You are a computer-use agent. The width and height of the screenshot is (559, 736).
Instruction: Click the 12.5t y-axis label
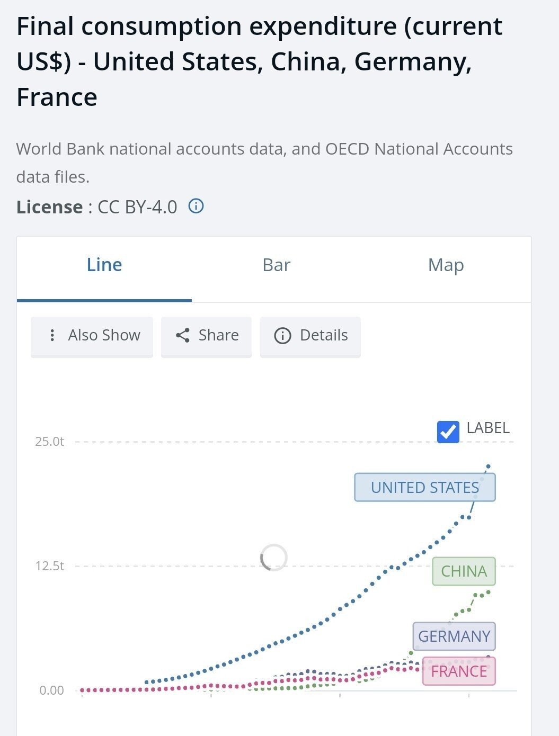click(50, 566)
